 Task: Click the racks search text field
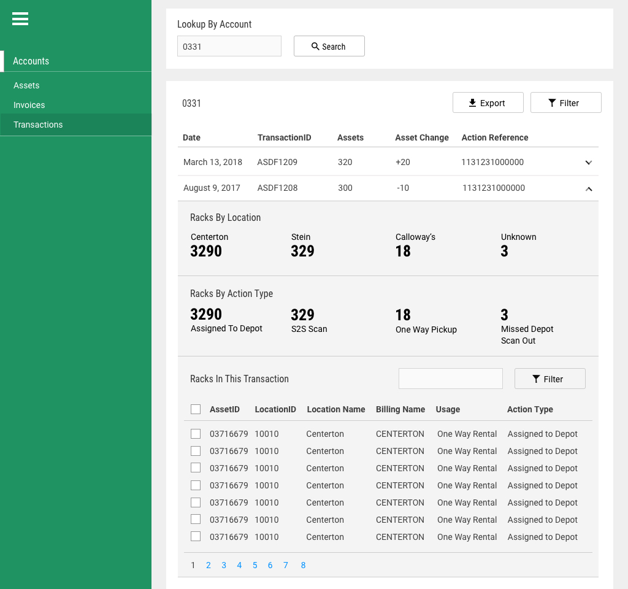pos(450,379)
